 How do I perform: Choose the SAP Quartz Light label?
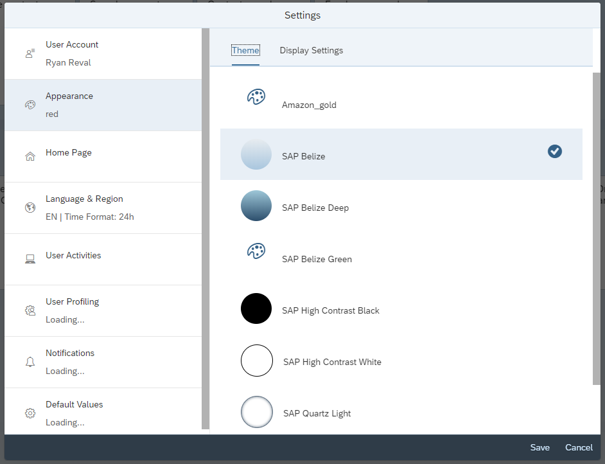pyautogui.click(x=317, y=413)
